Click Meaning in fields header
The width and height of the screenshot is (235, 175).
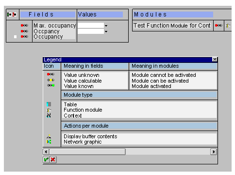(x=95, y=66)
